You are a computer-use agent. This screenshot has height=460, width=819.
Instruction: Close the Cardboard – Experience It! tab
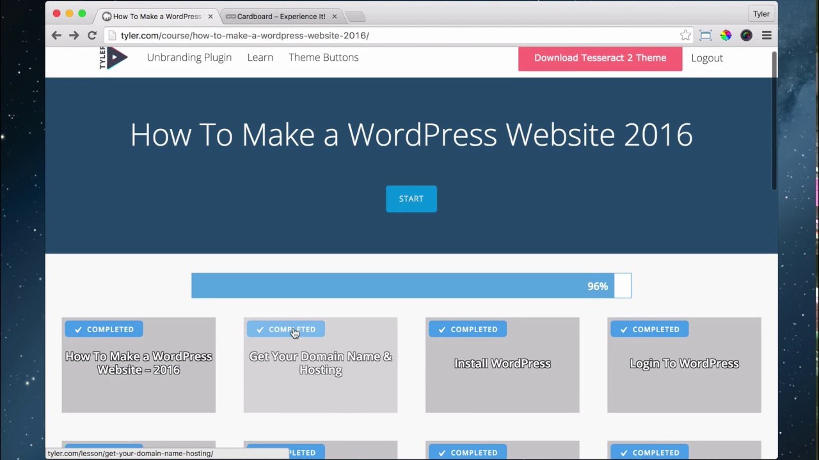334,17
